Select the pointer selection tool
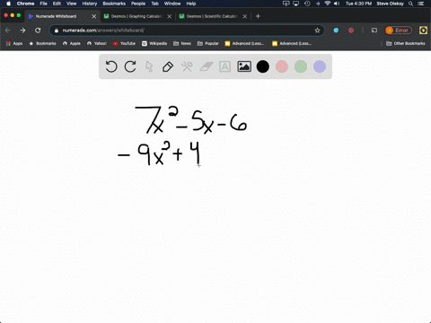The height and width of the screenshot is (323, 431). 149,66
